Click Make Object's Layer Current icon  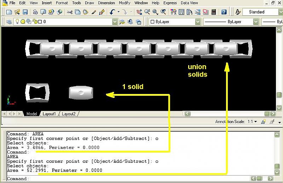tap(122, 22)
